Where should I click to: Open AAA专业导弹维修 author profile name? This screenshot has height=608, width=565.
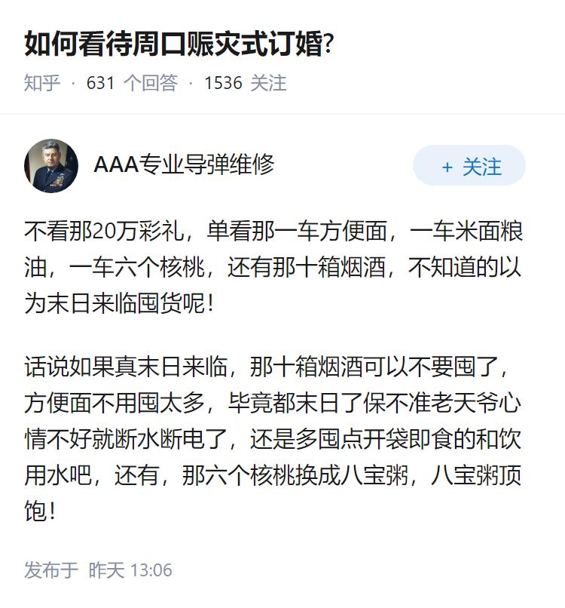[x=184, y=165]
